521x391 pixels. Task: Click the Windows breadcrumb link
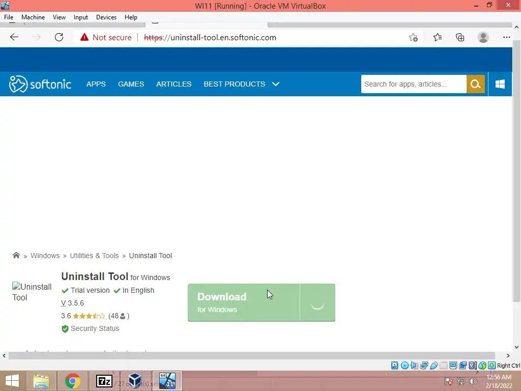tap(45, 256)
